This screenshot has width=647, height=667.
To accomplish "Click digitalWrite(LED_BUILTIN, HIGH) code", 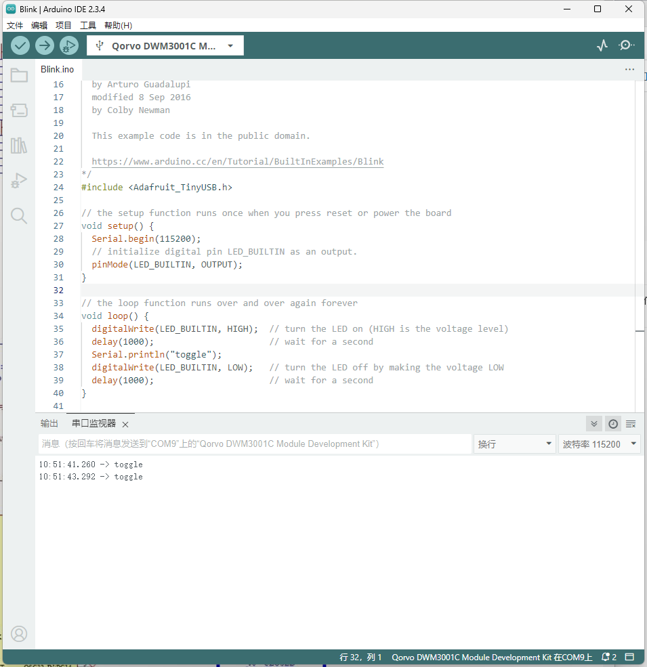I will click(175, 329).
